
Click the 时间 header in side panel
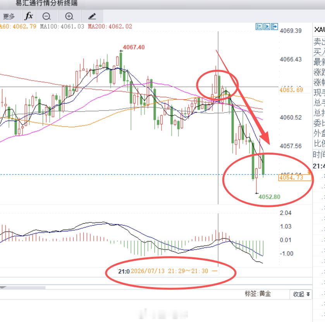pos(319,155)
